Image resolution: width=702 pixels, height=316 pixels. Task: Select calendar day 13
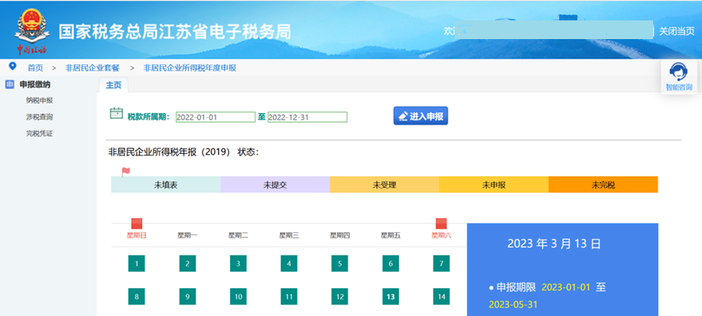(390, 296)
